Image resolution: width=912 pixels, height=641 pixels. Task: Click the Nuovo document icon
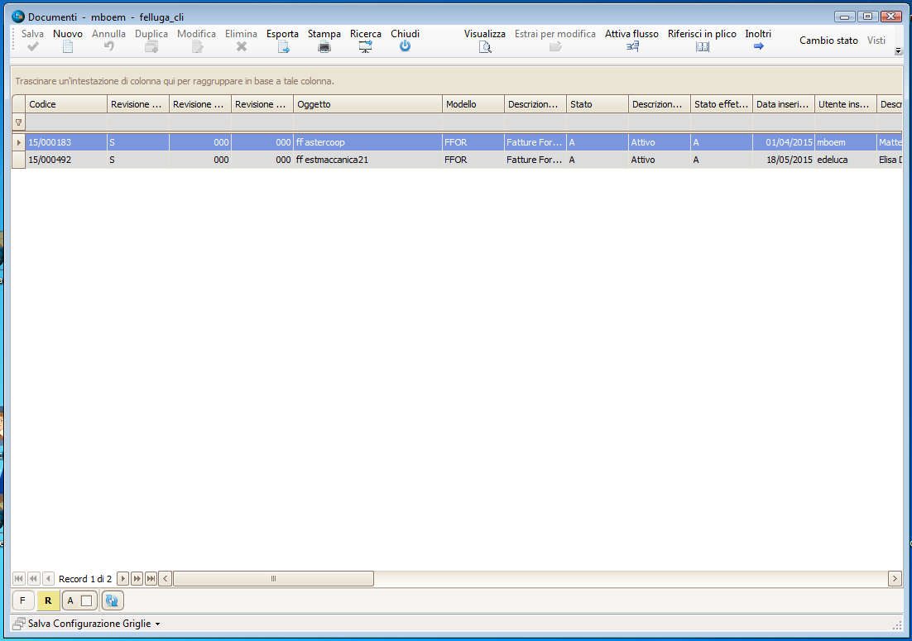point(68,47)
